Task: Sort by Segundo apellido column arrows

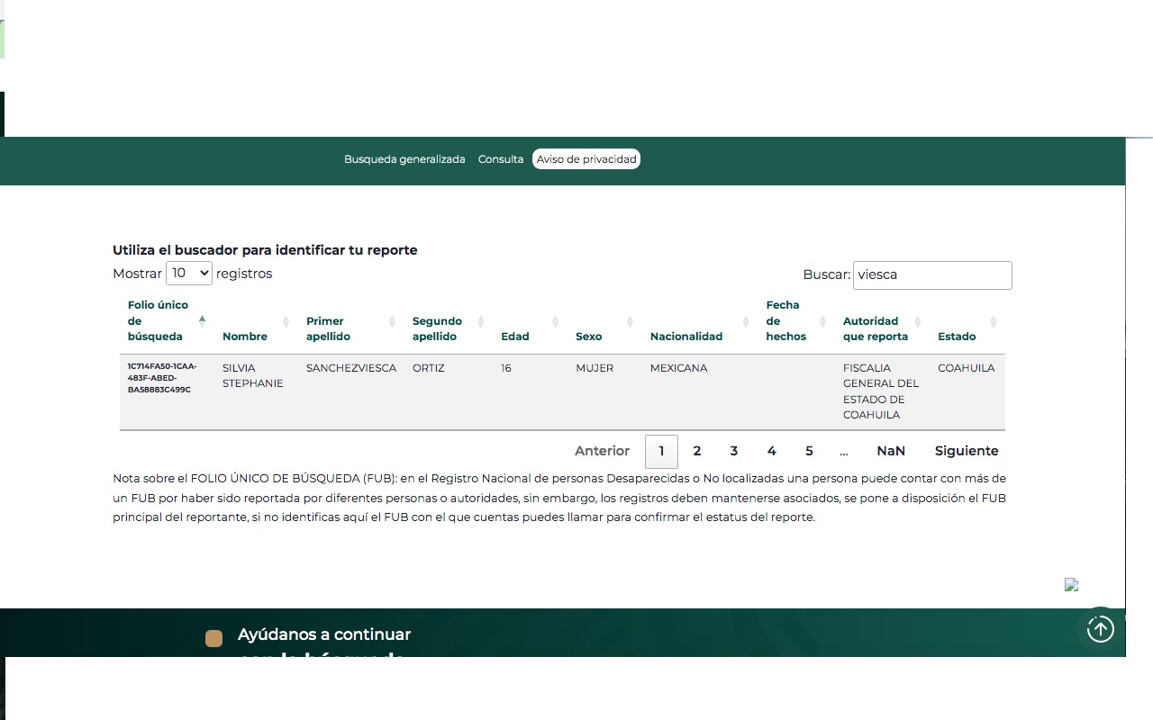Action: [481, 321]
